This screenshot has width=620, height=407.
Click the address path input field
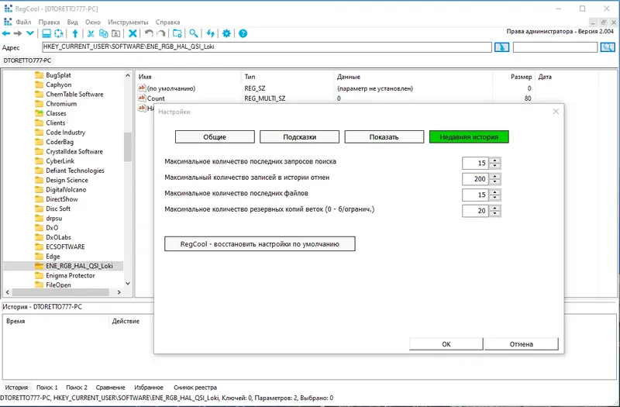(267, 47)
